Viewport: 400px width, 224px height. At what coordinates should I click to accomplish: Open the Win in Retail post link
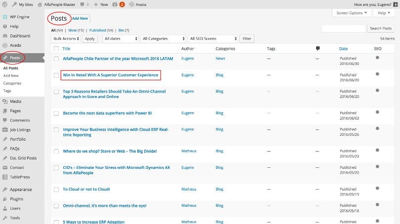tap(111, 75)
